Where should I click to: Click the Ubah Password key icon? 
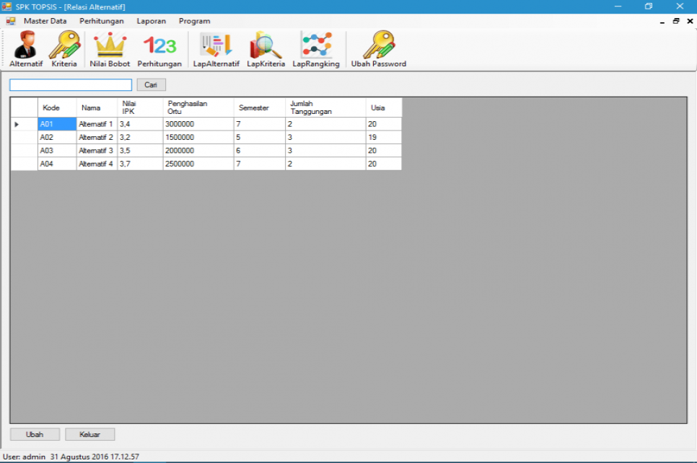tap(377, 47)
